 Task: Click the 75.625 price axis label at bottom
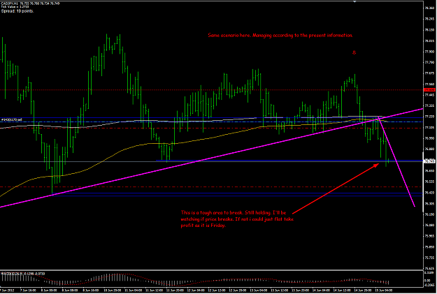point(429,269)
